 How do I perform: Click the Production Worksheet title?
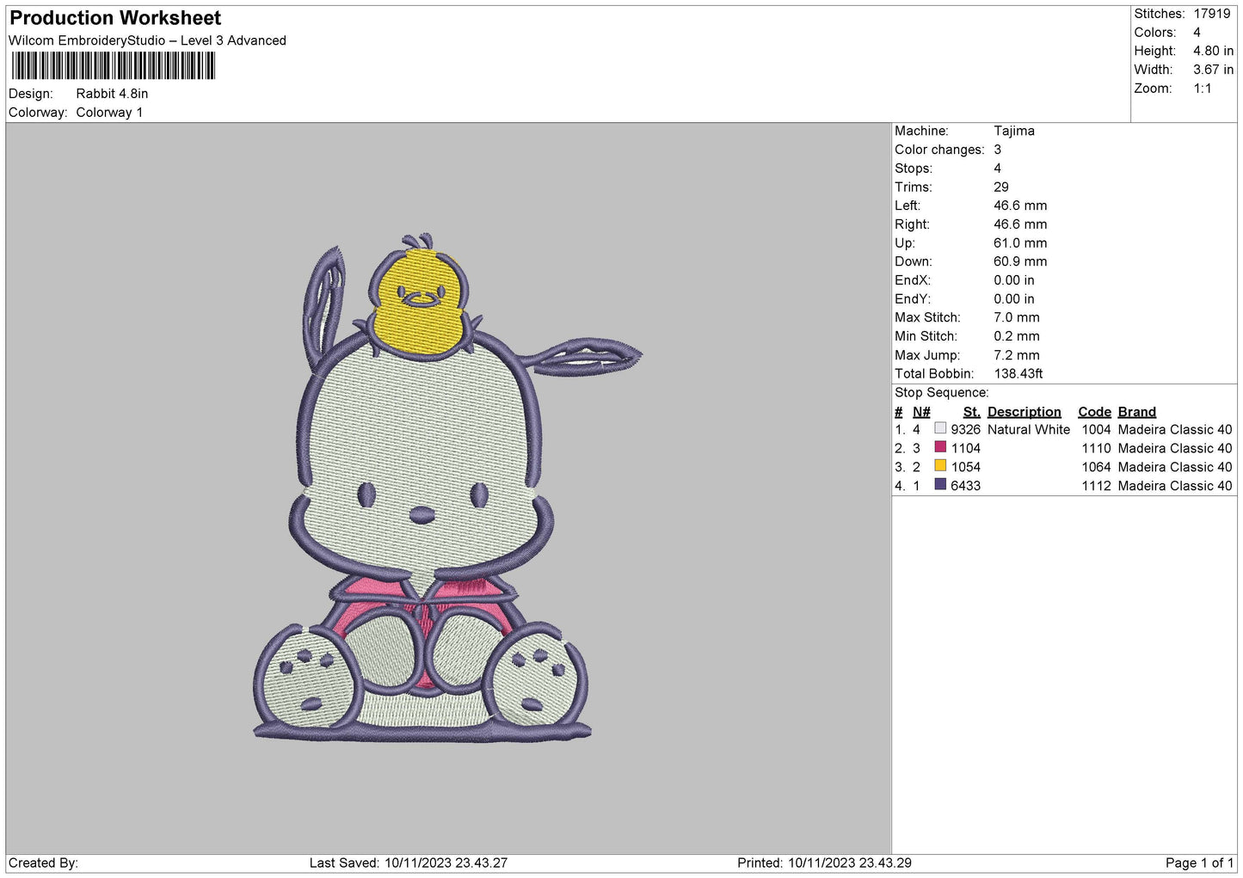click(x=115, y=18)
